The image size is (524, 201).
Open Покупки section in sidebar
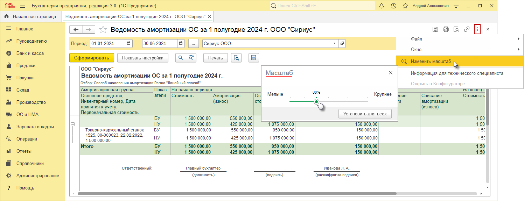click(33, 78)
